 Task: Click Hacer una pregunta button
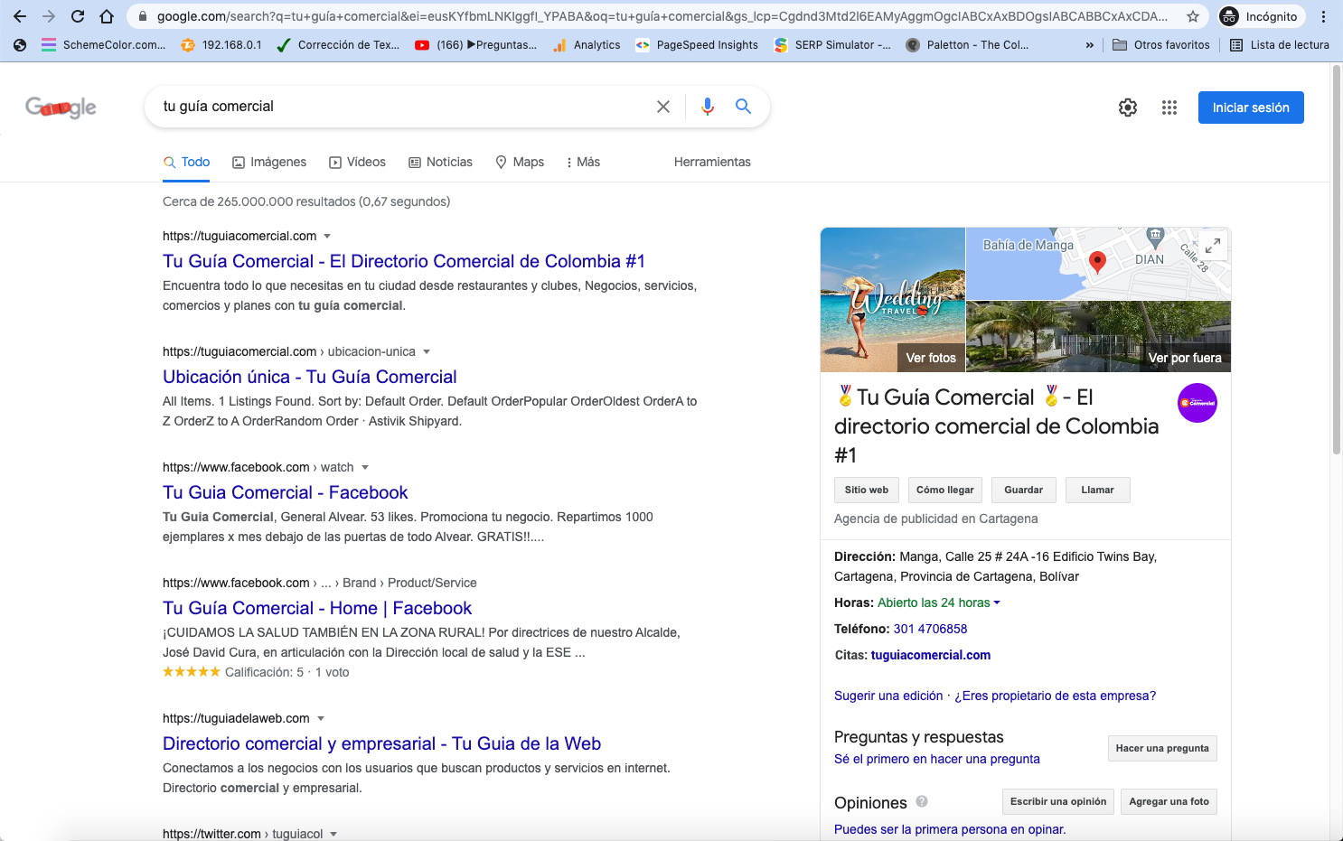[x=1162, y=748]
